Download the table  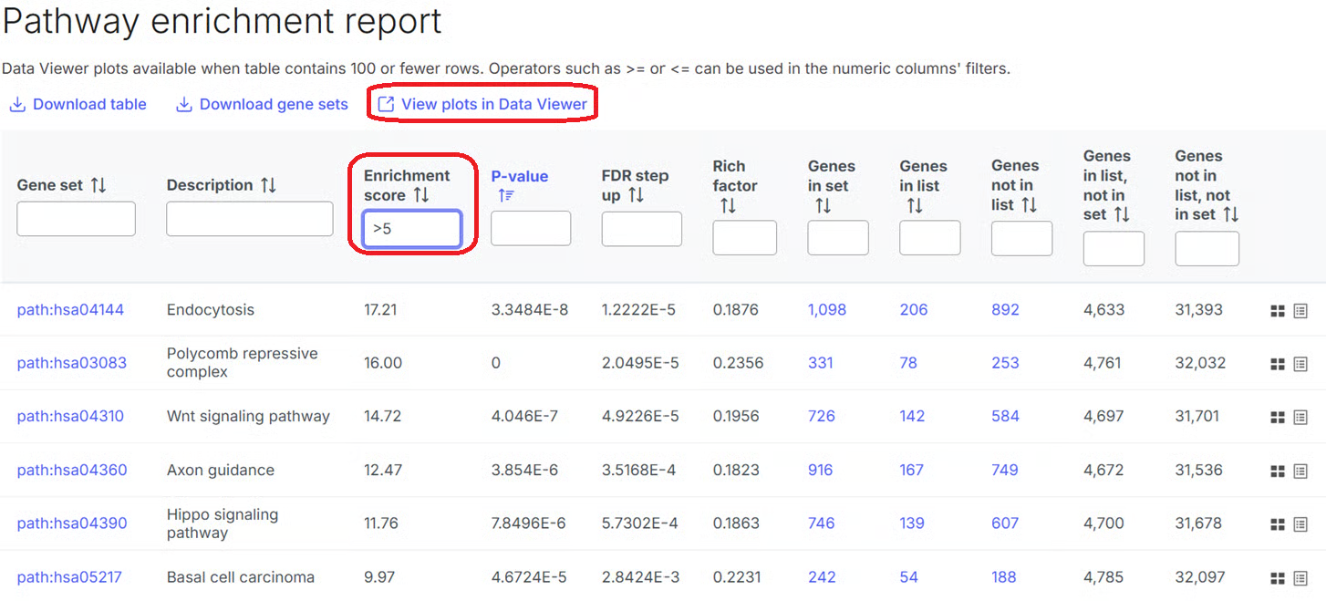[x=78, y=104]
